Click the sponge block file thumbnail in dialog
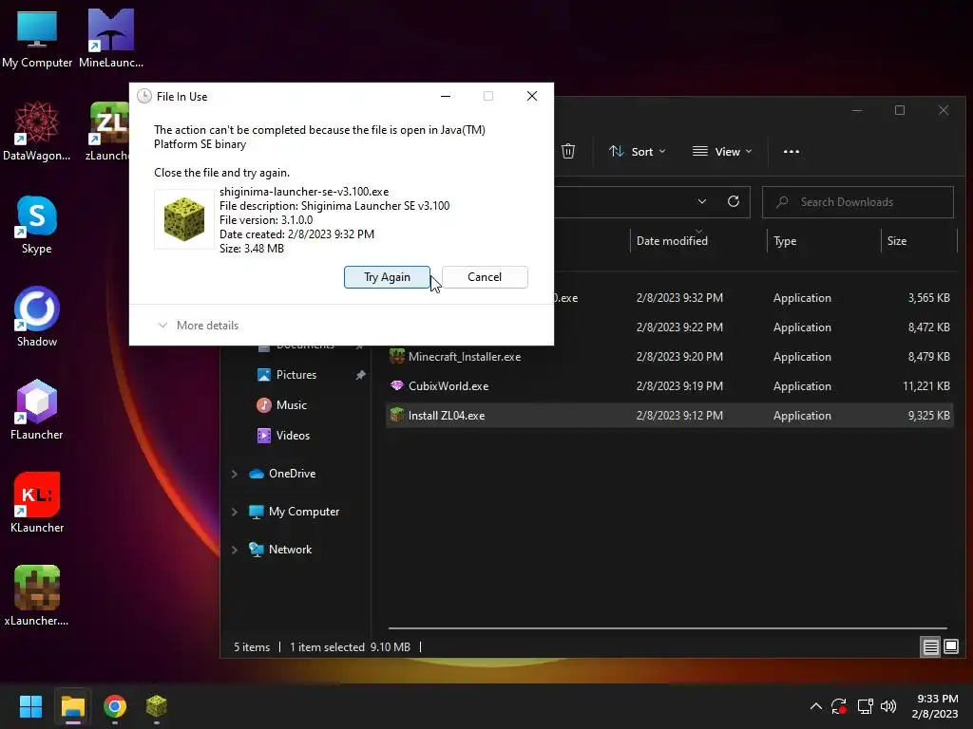Screen dimensions: 973x729 click(183, 219)
